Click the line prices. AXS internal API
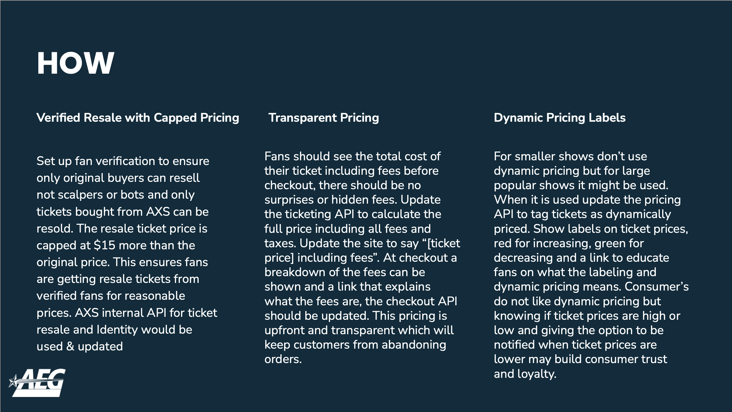Image resolution: width=732 pixels, height=412 pixels. tap(127, 313)
